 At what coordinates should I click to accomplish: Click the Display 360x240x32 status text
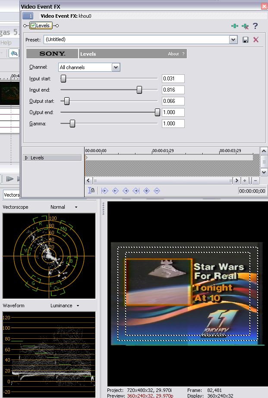click(x=210, y=396)
